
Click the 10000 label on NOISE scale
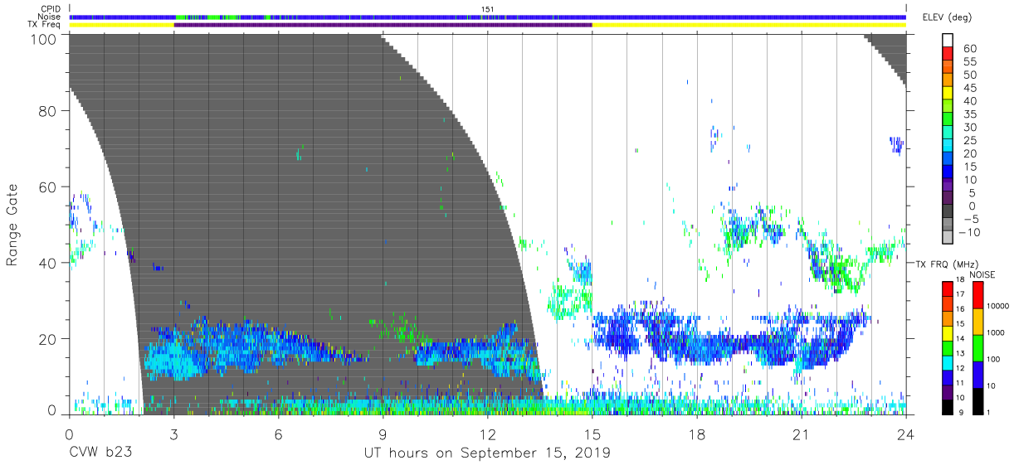[x=998, y=306]
